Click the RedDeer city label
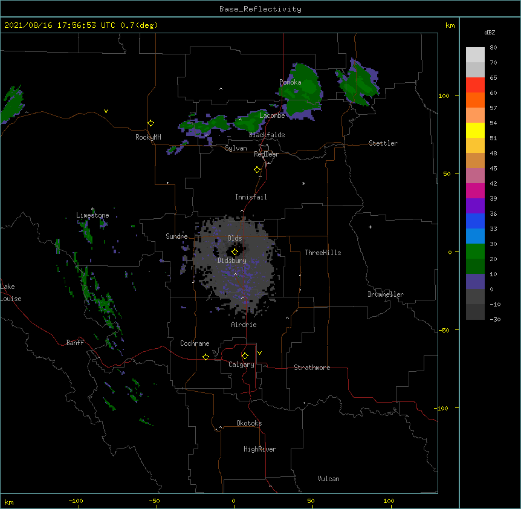The image size is (521, 509). 266,154
